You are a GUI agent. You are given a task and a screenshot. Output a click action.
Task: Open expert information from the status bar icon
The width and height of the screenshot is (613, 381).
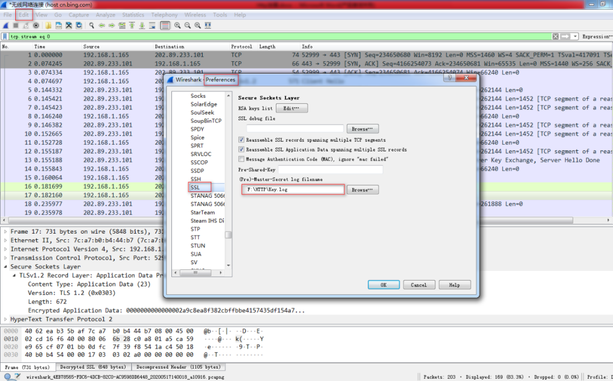pos(7,376)
